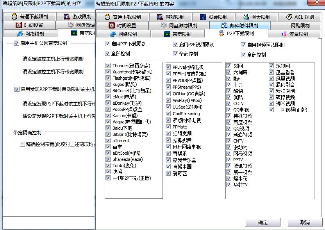The image size is (325, 230).
Task: Uncheck QQLive(QQ直播) checkbox
Action: [x=168, y=94]
